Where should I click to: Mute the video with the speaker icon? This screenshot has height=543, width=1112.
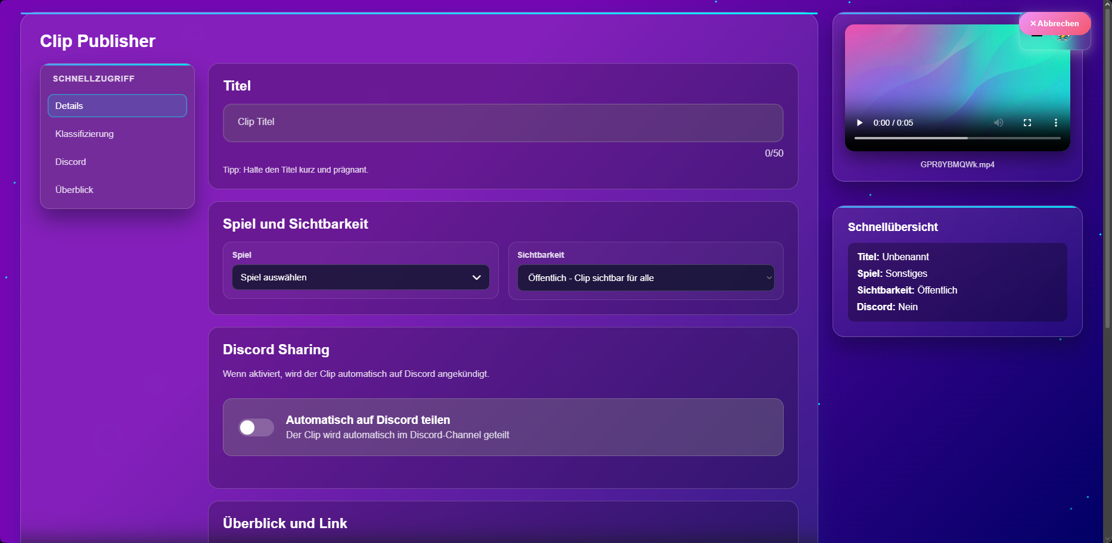click(x=998, y=123)
